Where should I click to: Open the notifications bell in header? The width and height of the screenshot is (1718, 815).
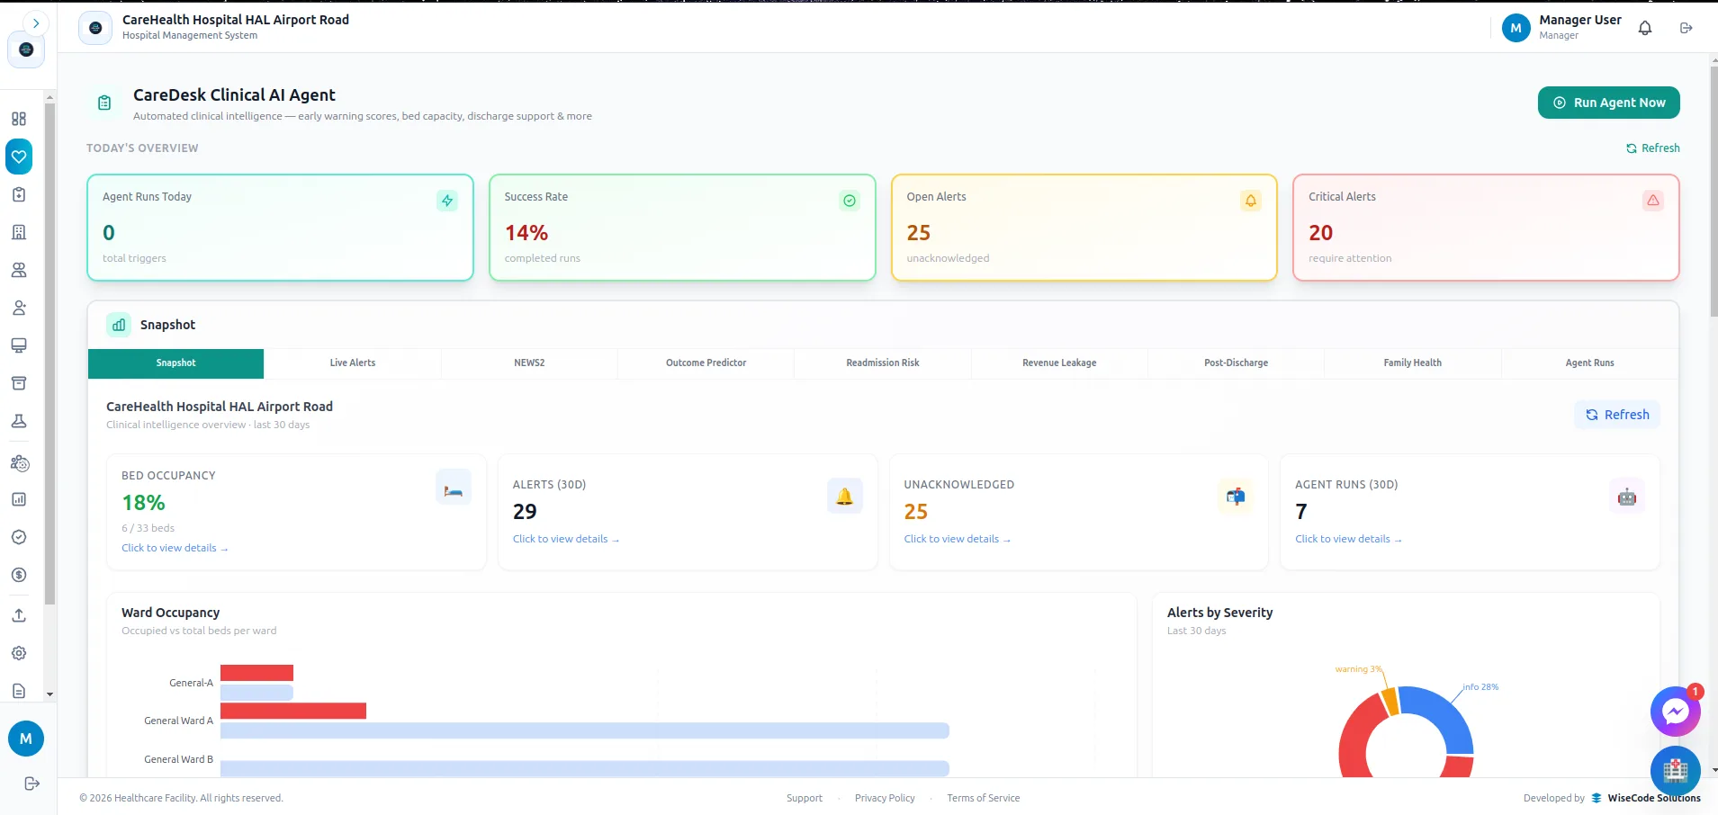[x=1645, y=28]
